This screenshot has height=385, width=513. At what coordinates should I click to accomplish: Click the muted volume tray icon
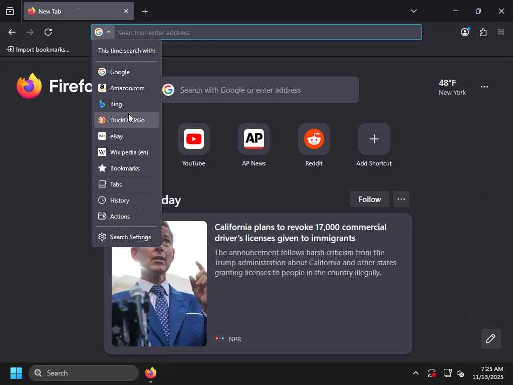coord(460,373)
